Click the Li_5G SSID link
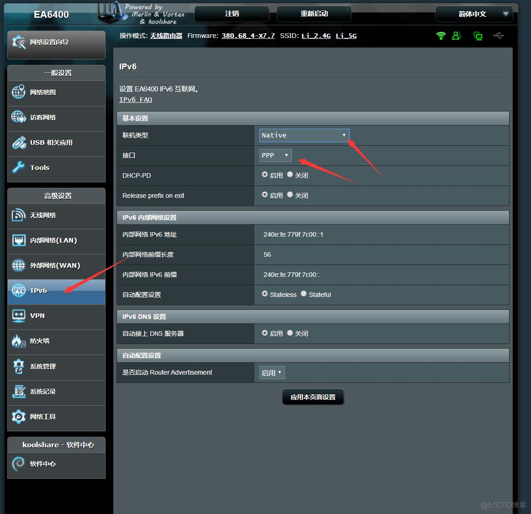The width and height of the screenshot is (531, 514). coord(346,35)
